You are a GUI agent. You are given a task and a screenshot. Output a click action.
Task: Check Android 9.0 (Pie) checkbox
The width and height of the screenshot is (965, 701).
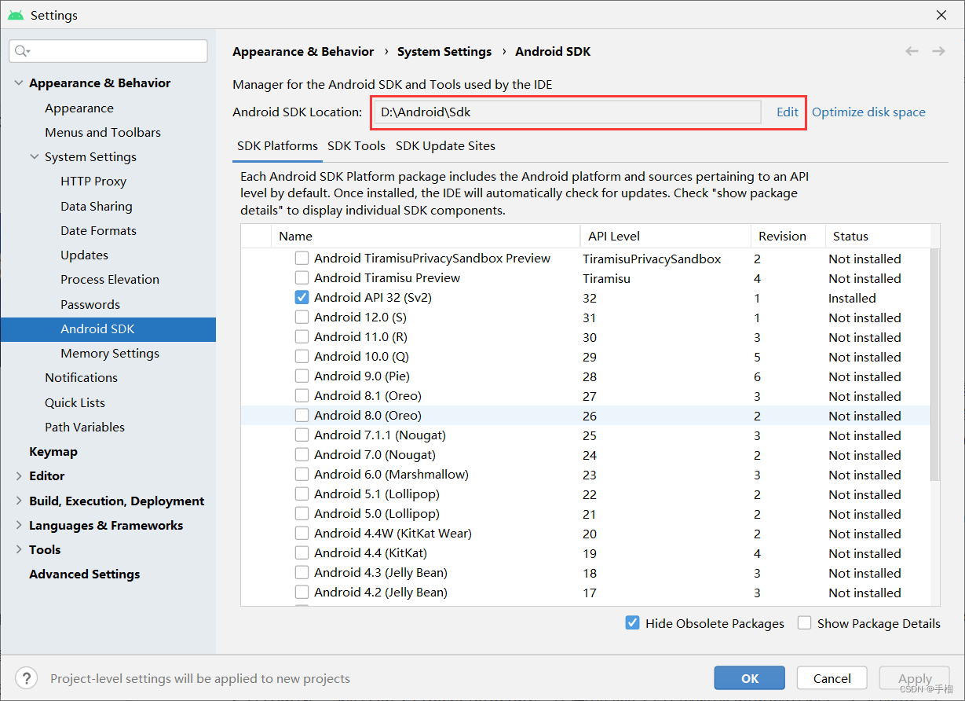click(302, 376)
